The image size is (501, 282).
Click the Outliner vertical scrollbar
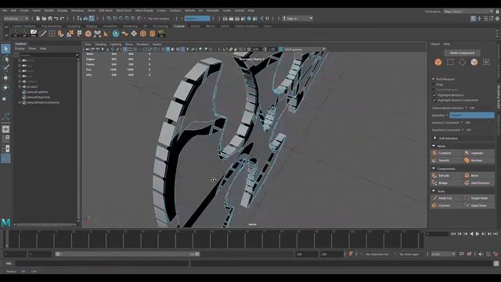tap(78, 139)
